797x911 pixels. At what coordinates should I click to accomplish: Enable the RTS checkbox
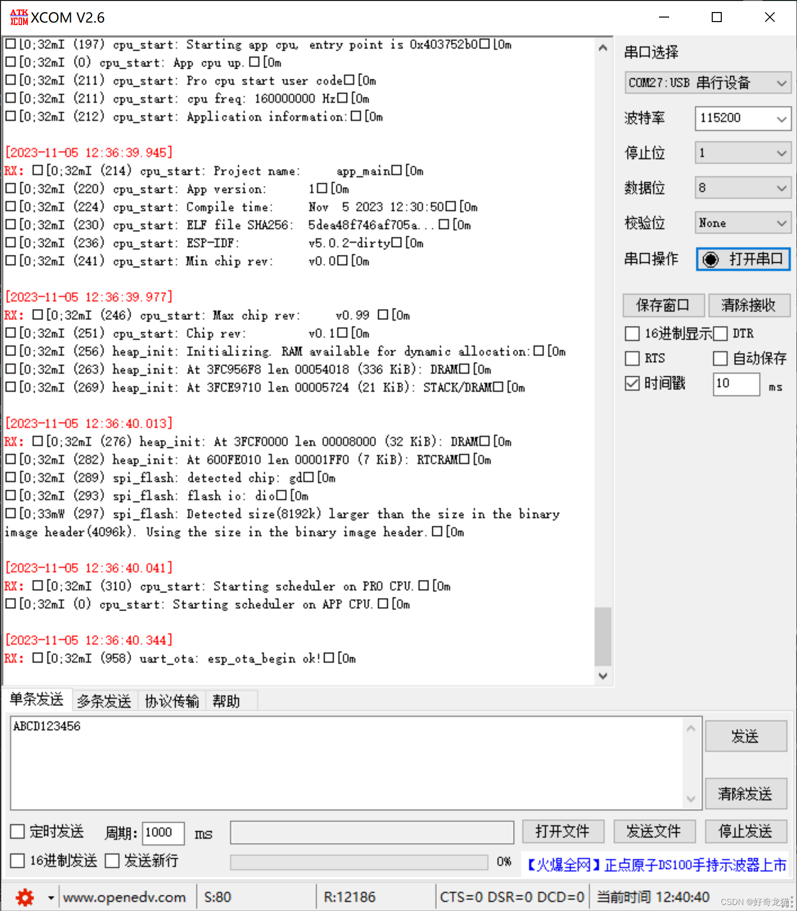click(632, 358)
